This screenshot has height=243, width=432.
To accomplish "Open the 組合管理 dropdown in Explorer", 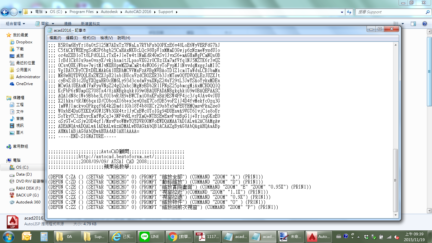I will click(15, 24).
